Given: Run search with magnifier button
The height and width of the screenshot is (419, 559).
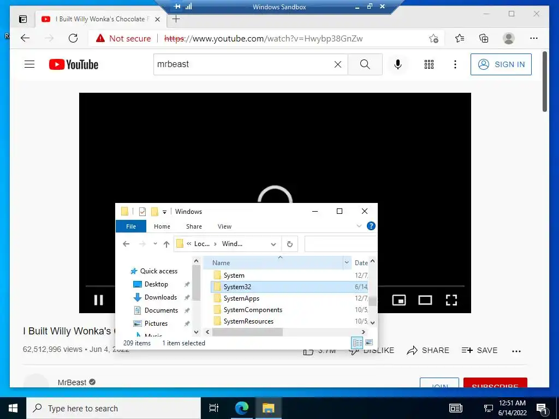Looking at the screenshot, I should [365, 64].
